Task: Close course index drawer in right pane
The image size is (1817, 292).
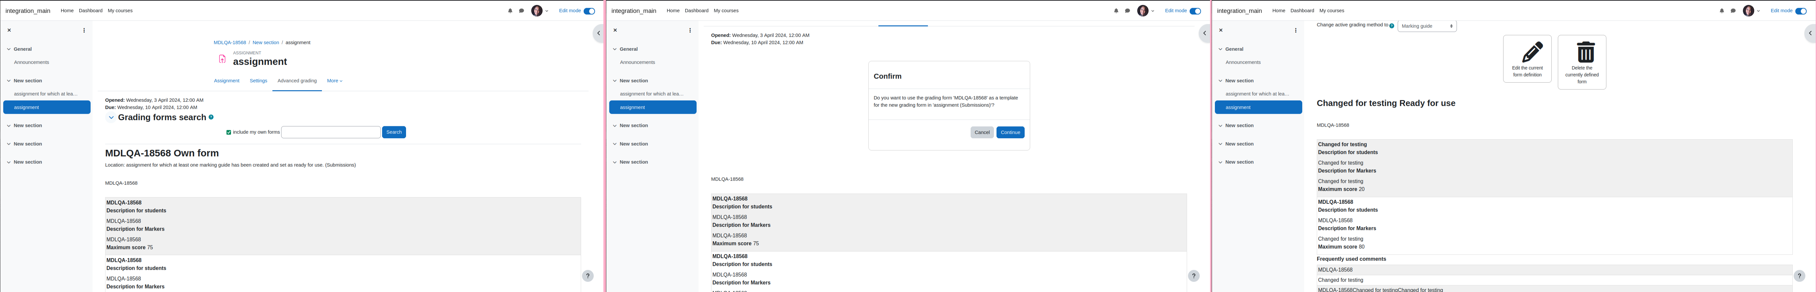Action: pos(1221,30)
